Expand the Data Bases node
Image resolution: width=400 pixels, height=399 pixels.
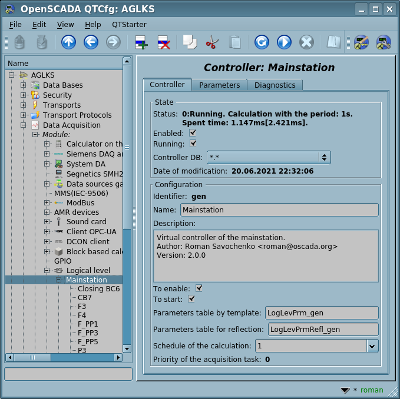point(23,85)
